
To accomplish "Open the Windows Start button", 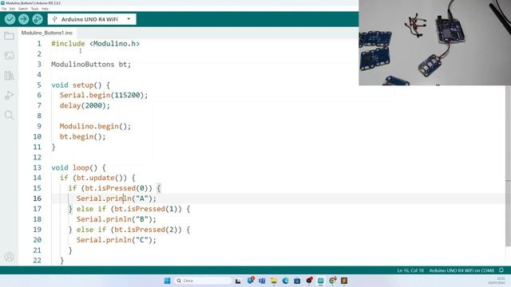I will pos(167,281).
